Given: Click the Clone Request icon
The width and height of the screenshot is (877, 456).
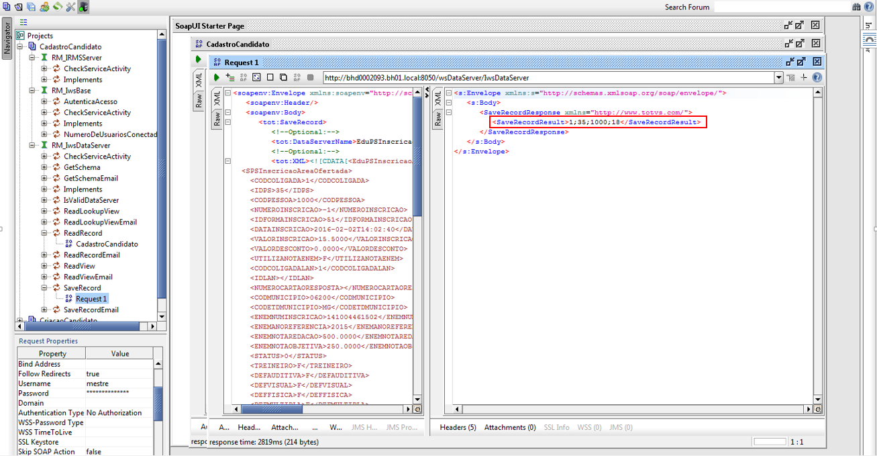Looking at the screenshot, I should point(283,77).
